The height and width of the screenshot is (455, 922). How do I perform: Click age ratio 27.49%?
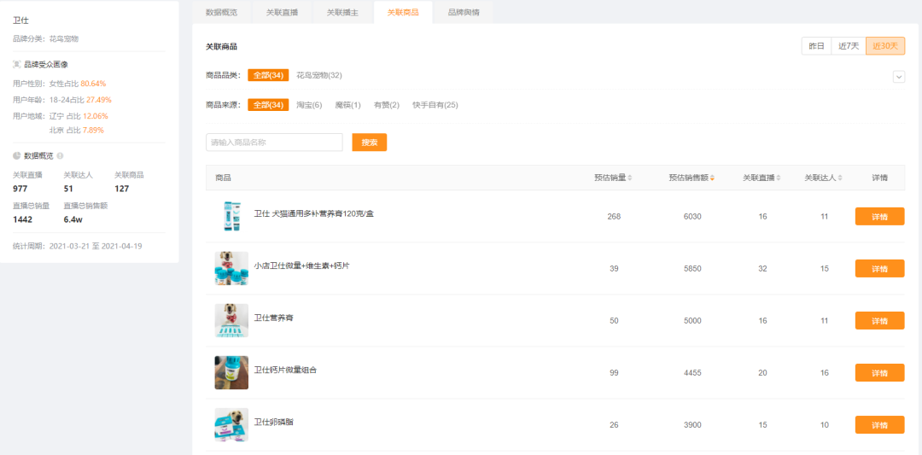point(98,100)
